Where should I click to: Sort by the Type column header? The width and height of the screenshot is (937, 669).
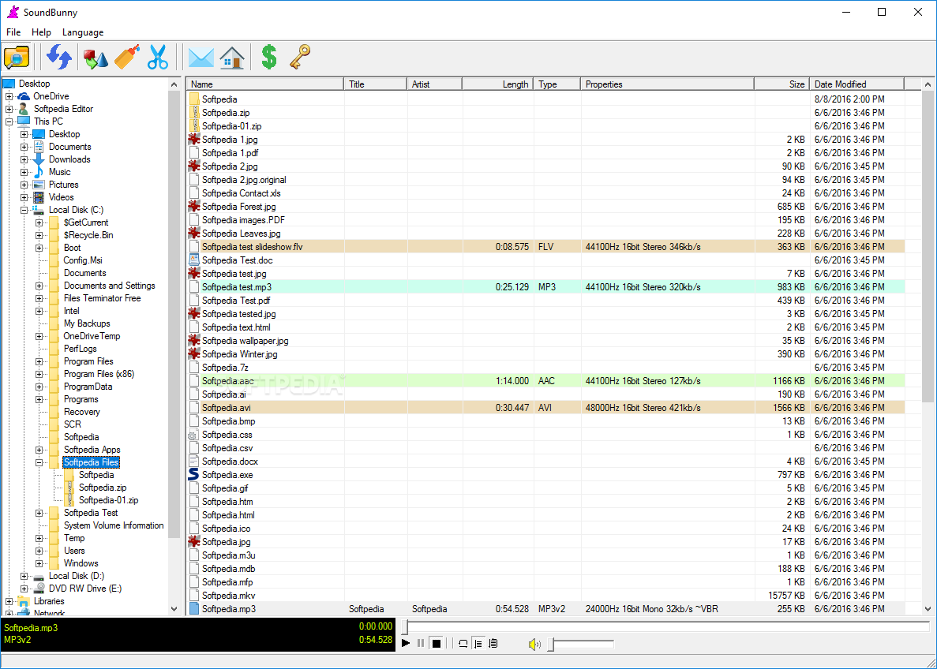point(557,84)
